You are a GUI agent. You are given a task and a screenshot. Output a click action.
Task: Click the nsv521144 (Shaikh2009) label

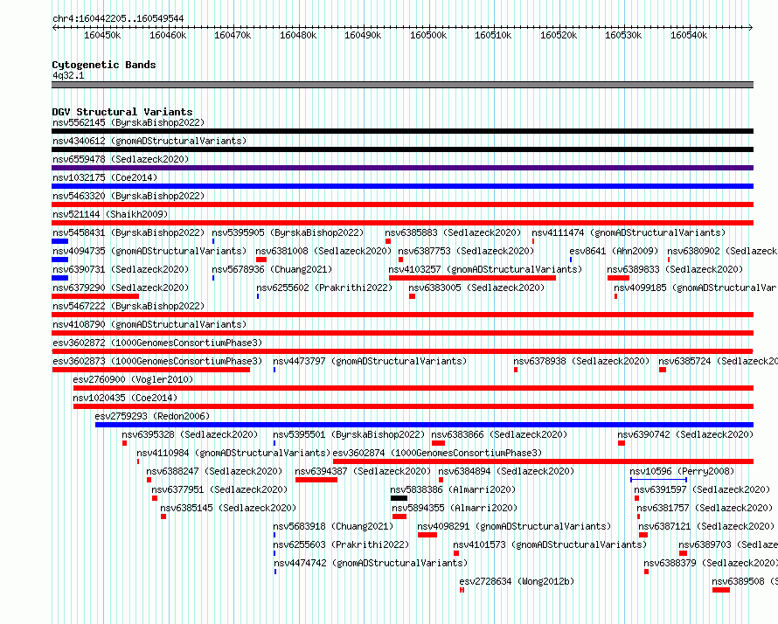coord(110,214)
